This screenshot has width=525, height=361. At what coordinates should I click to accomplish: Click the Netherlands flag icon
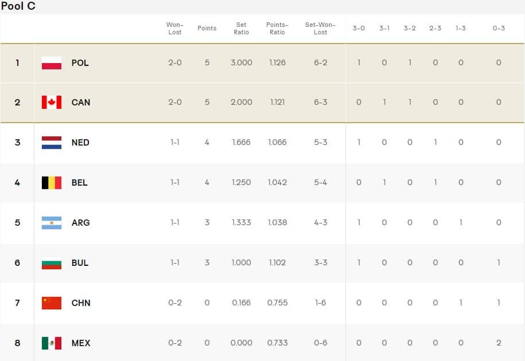(52, 143)
